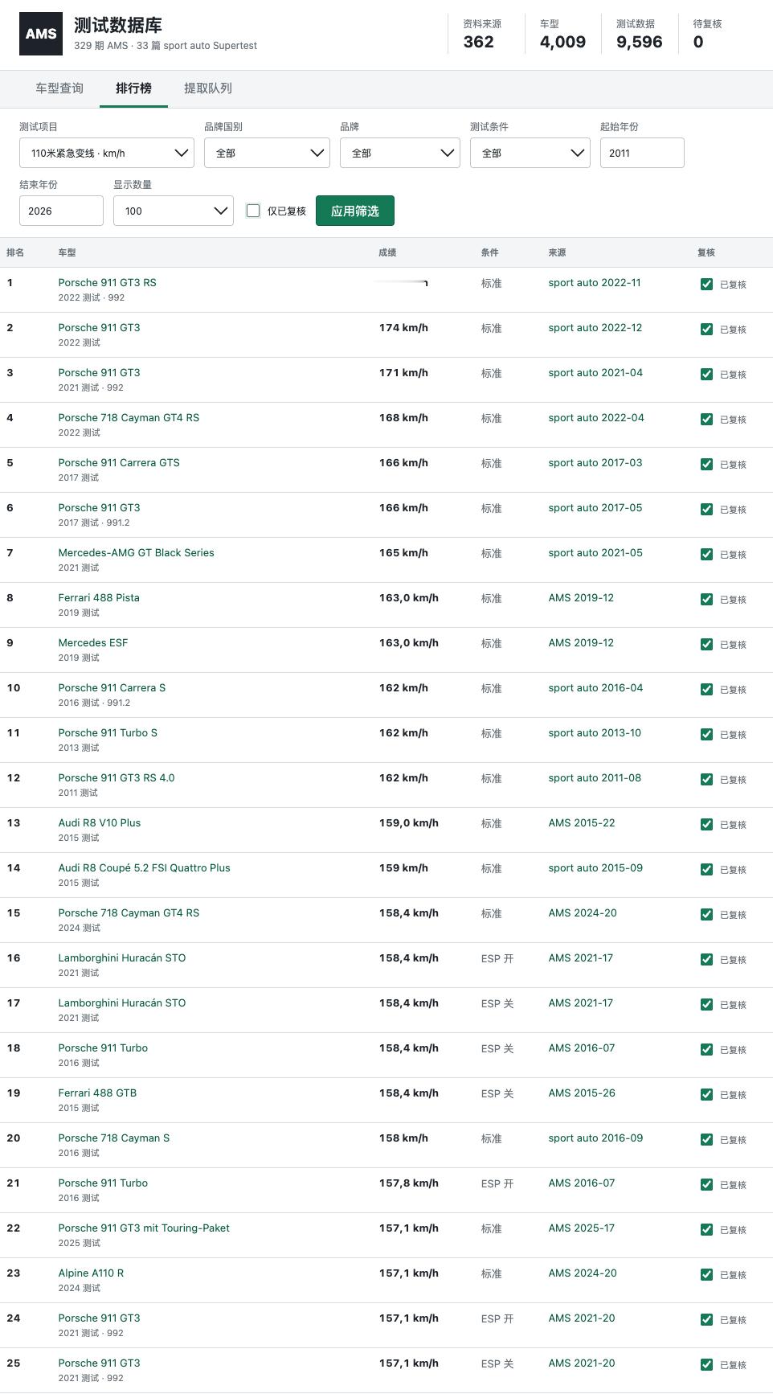Open AMS 2015-22 source link
The width and height of the screenshot is (773, 1394).
click(582, 823)
